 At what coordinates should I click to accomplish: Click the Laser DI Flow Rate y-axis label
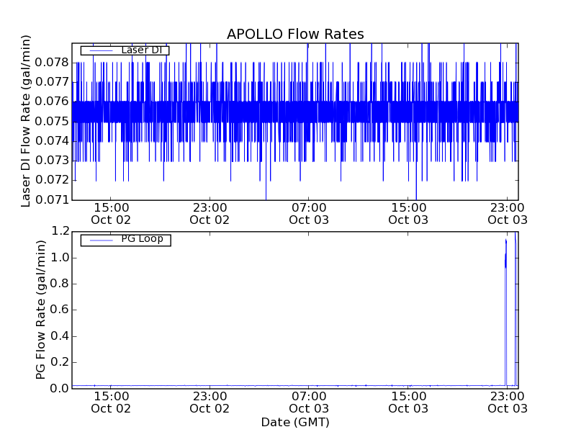tap(26, 121)
